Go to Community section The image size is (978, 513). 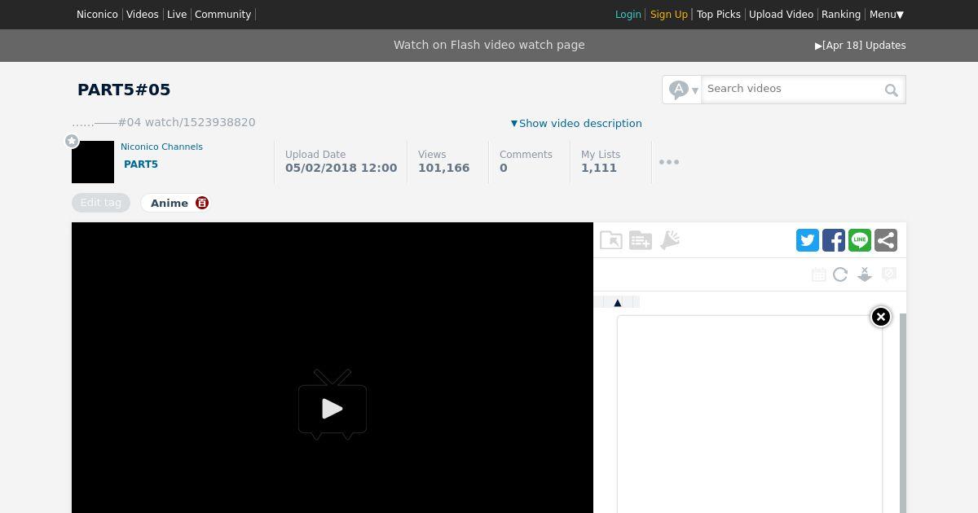click(223, 15)
